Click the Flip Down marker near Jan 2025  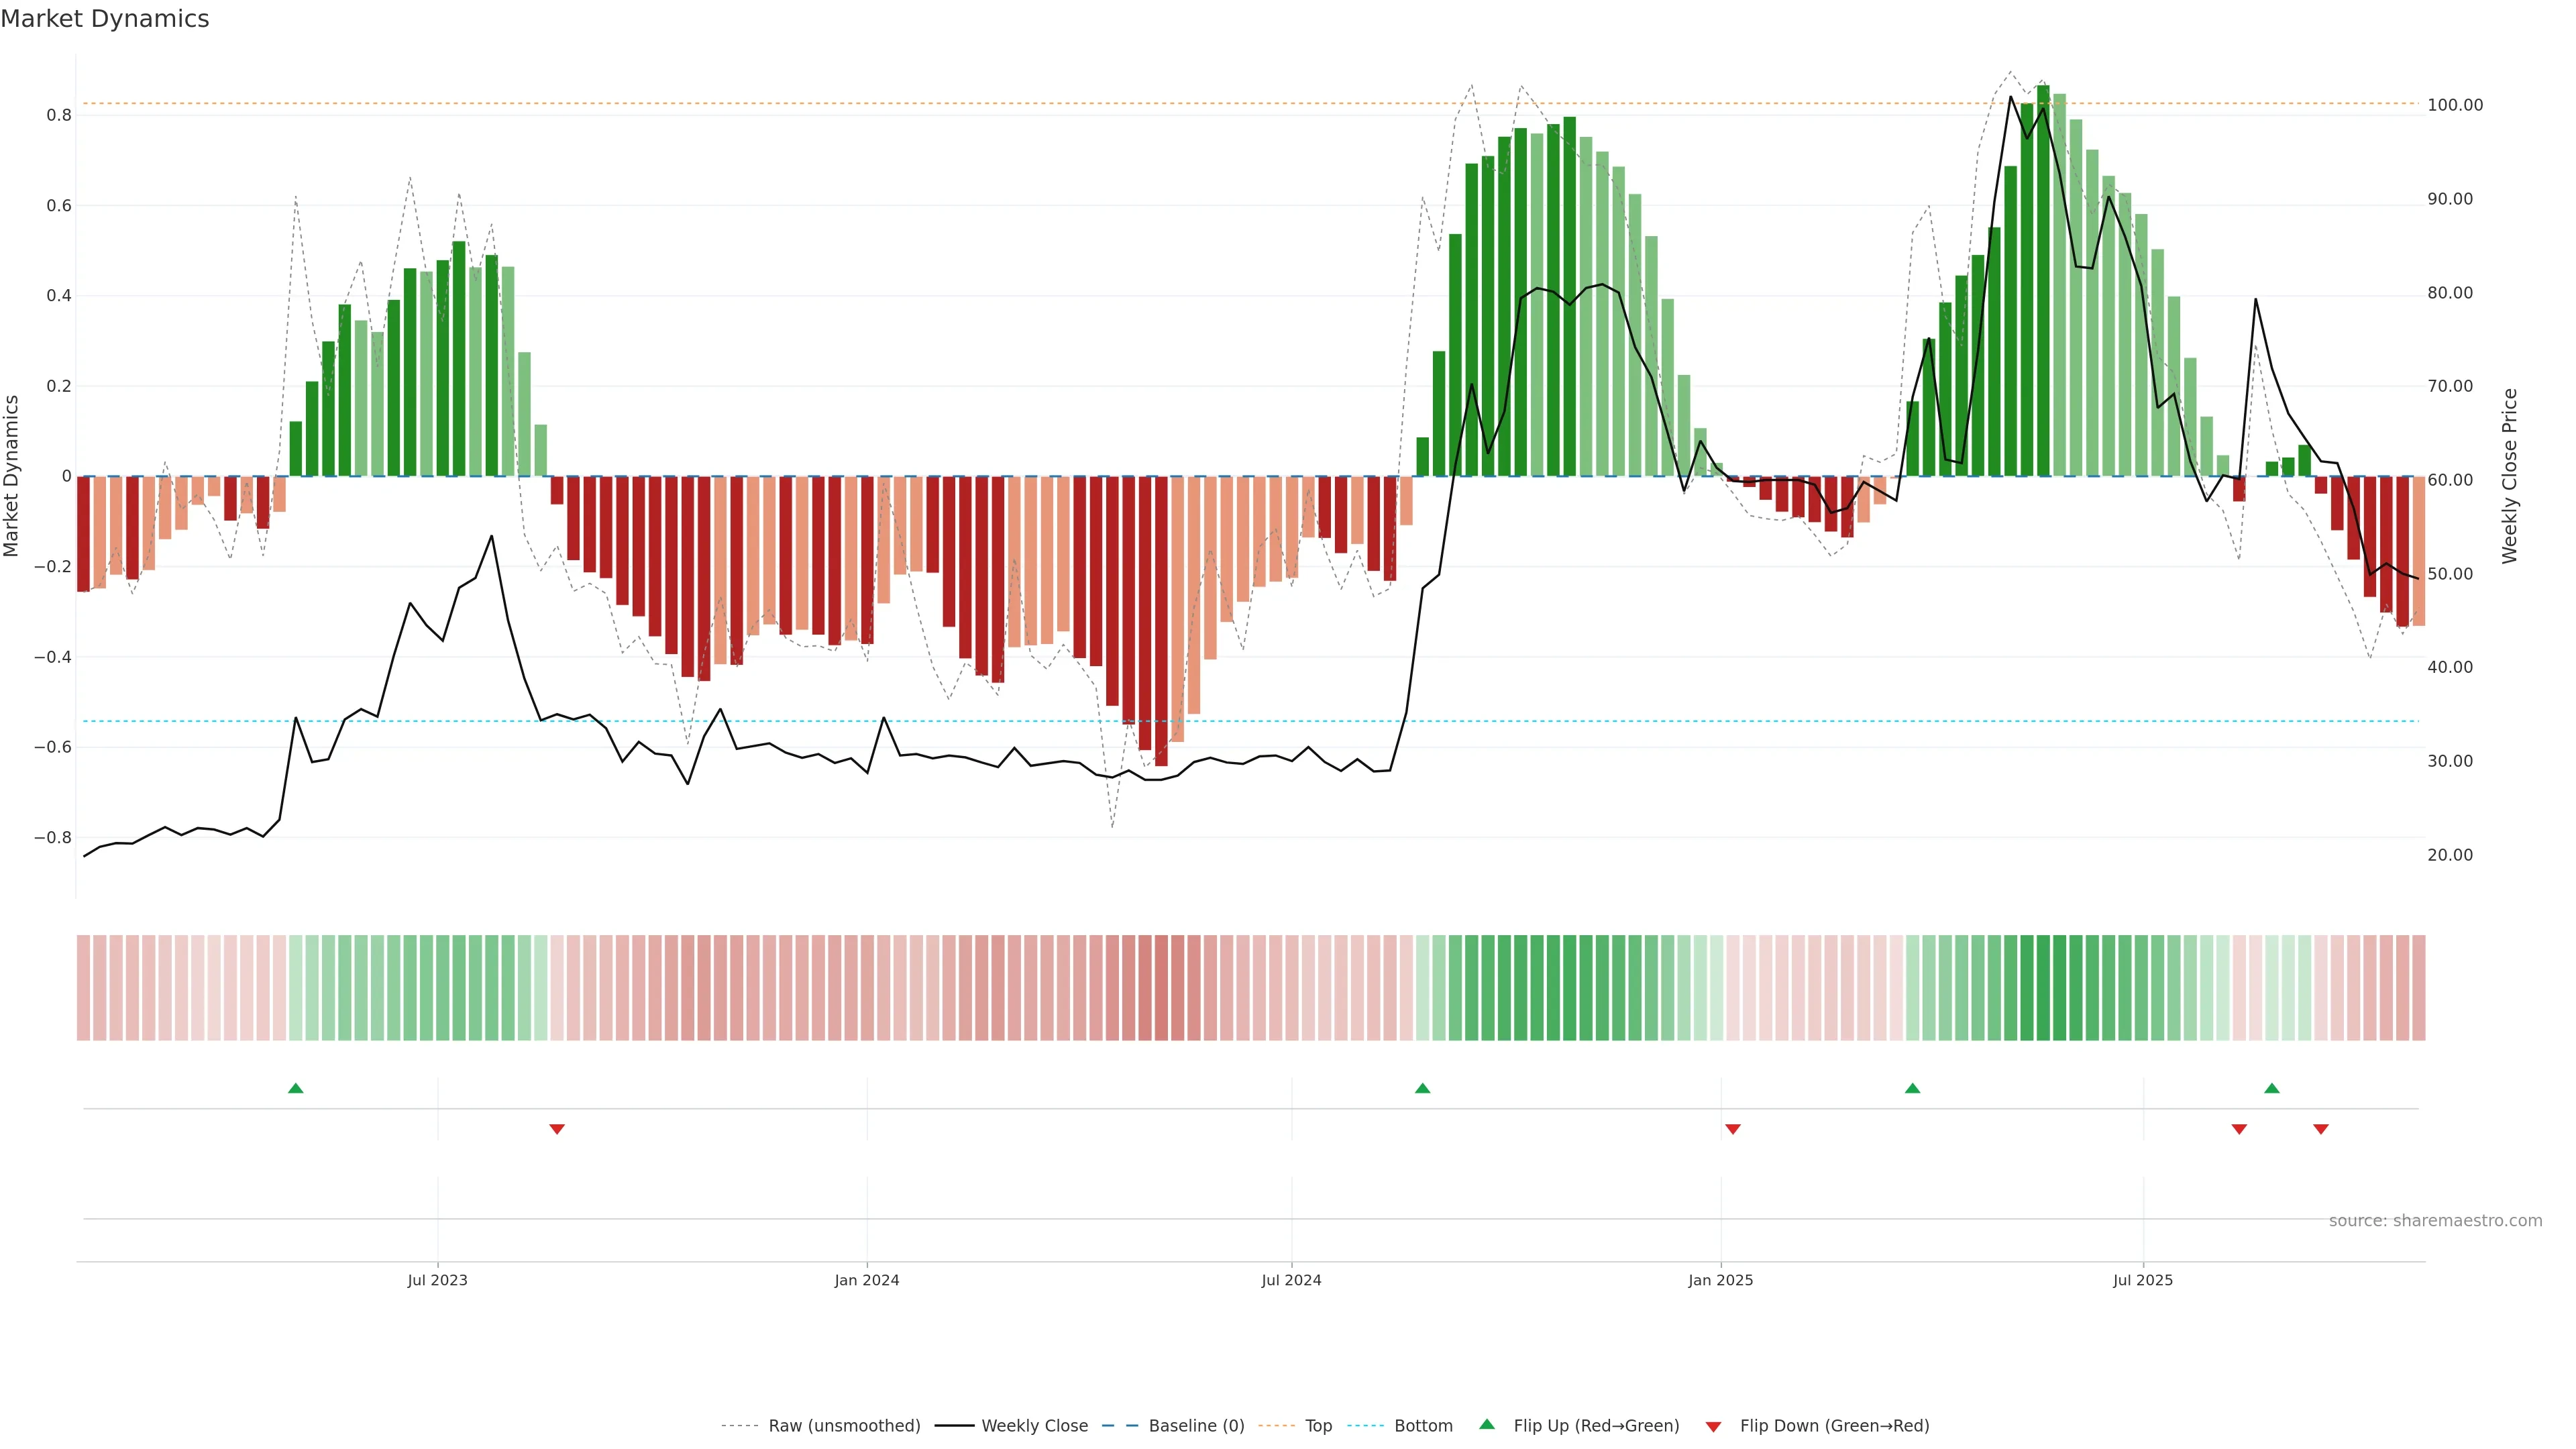(1732, 1129)
